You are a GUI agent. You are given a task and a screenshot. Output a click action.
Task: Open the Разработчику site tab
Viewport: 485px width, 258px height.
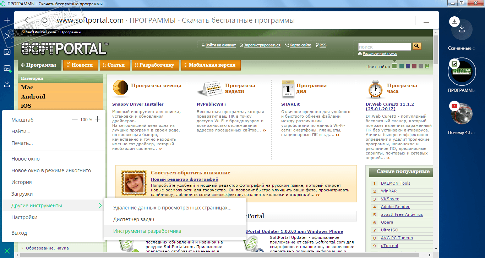(155, 65)
